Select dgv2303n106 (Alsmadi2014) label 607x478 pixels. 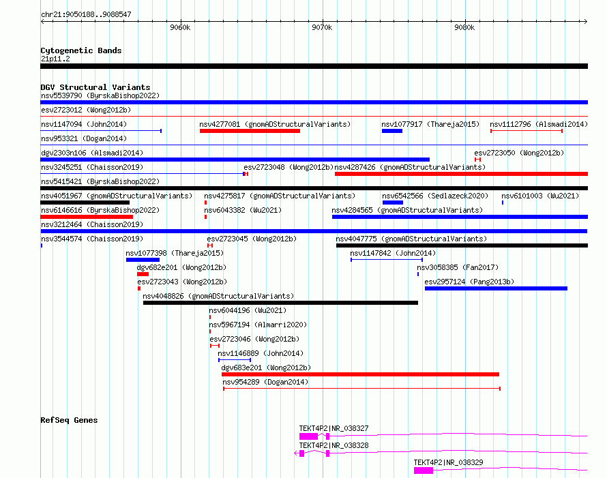click(x=92, y=153)
